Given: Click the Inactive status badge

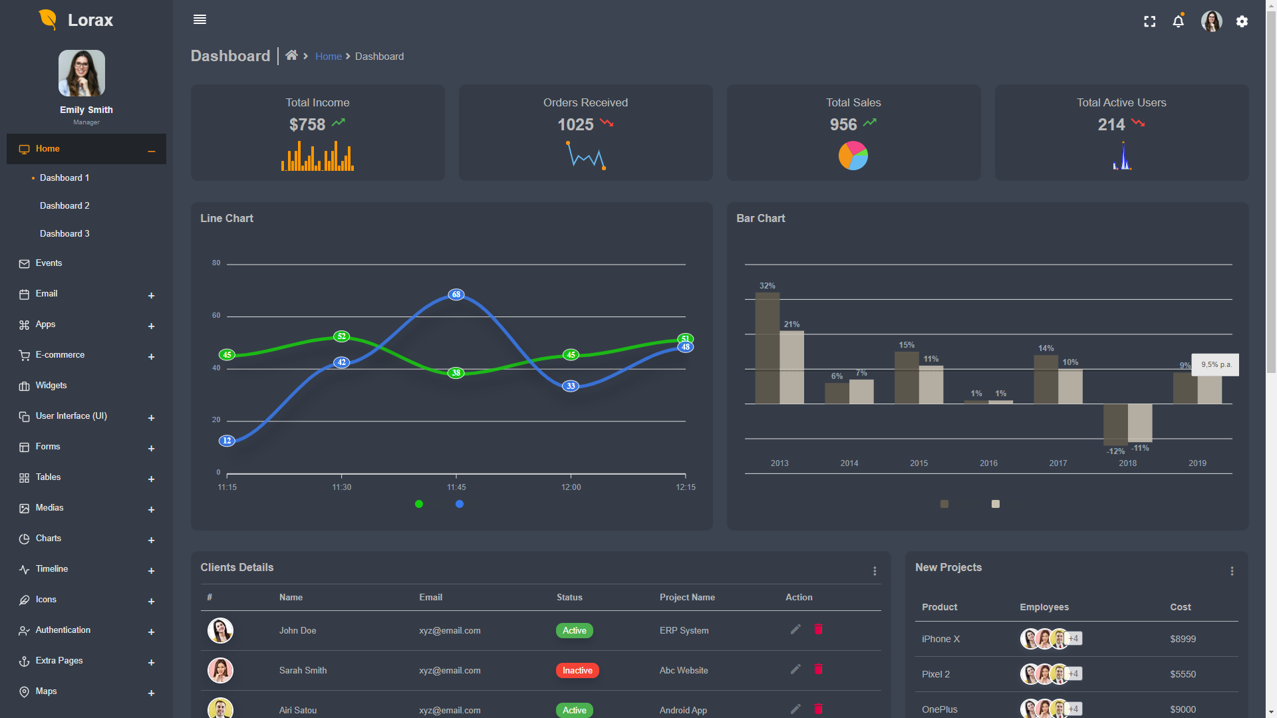Looking at the screenshot, I should point(577,670).
